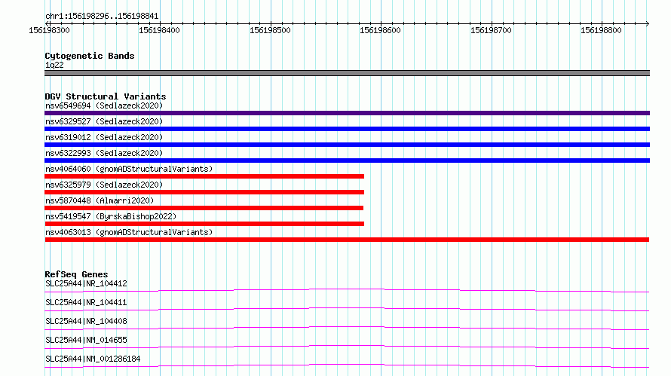Select the magenta NR_104411 intron line
The image size is (671, 376).
tap(347, 309)
